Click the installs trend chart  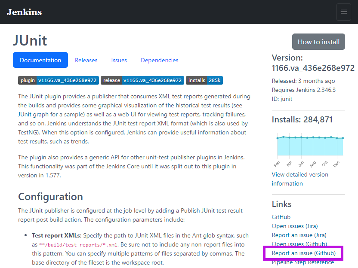coord(310,146)
